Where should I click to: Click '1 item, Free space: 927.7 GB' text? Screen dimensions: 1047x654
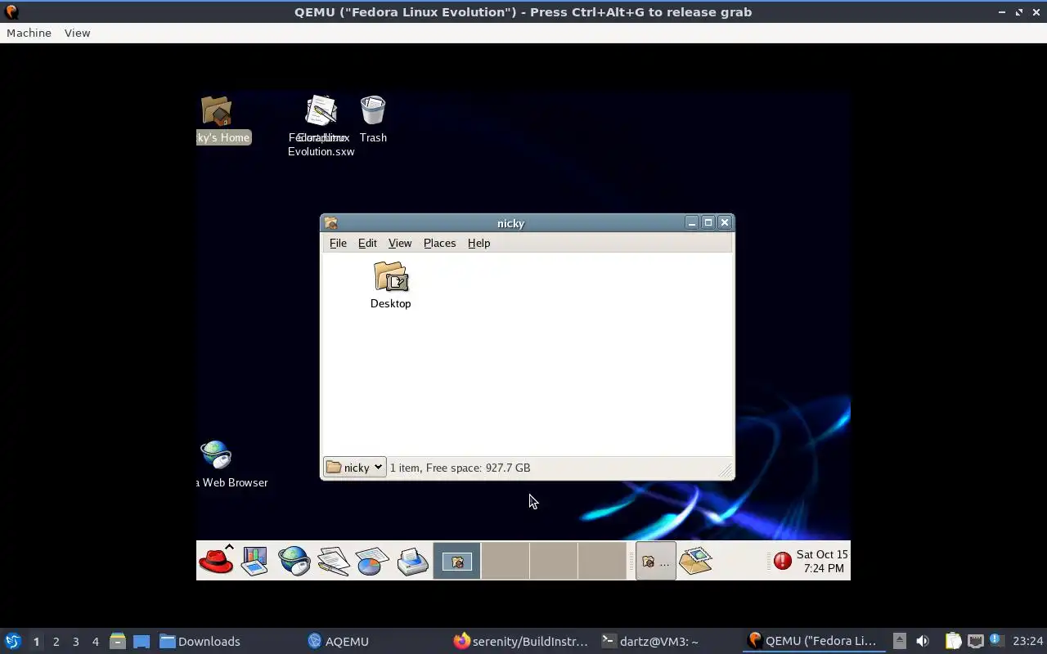click(460, 468)
